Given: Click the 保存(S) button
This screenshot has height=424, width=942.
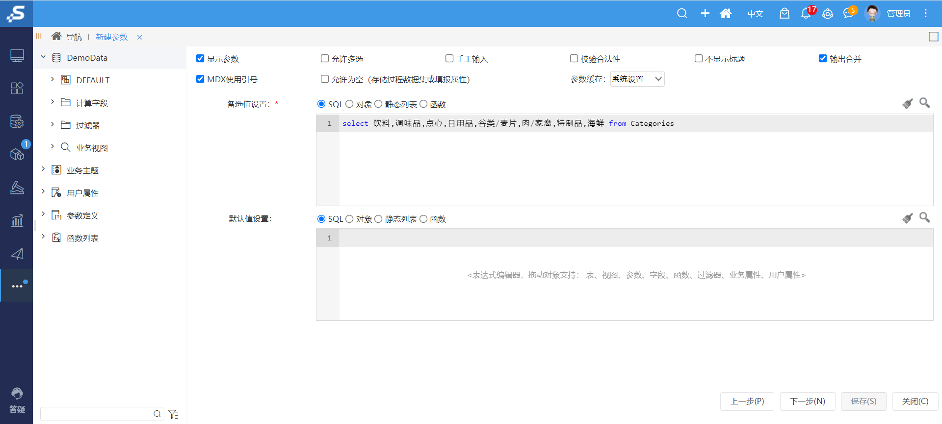Looking at the screenshot, I should 863,401.
